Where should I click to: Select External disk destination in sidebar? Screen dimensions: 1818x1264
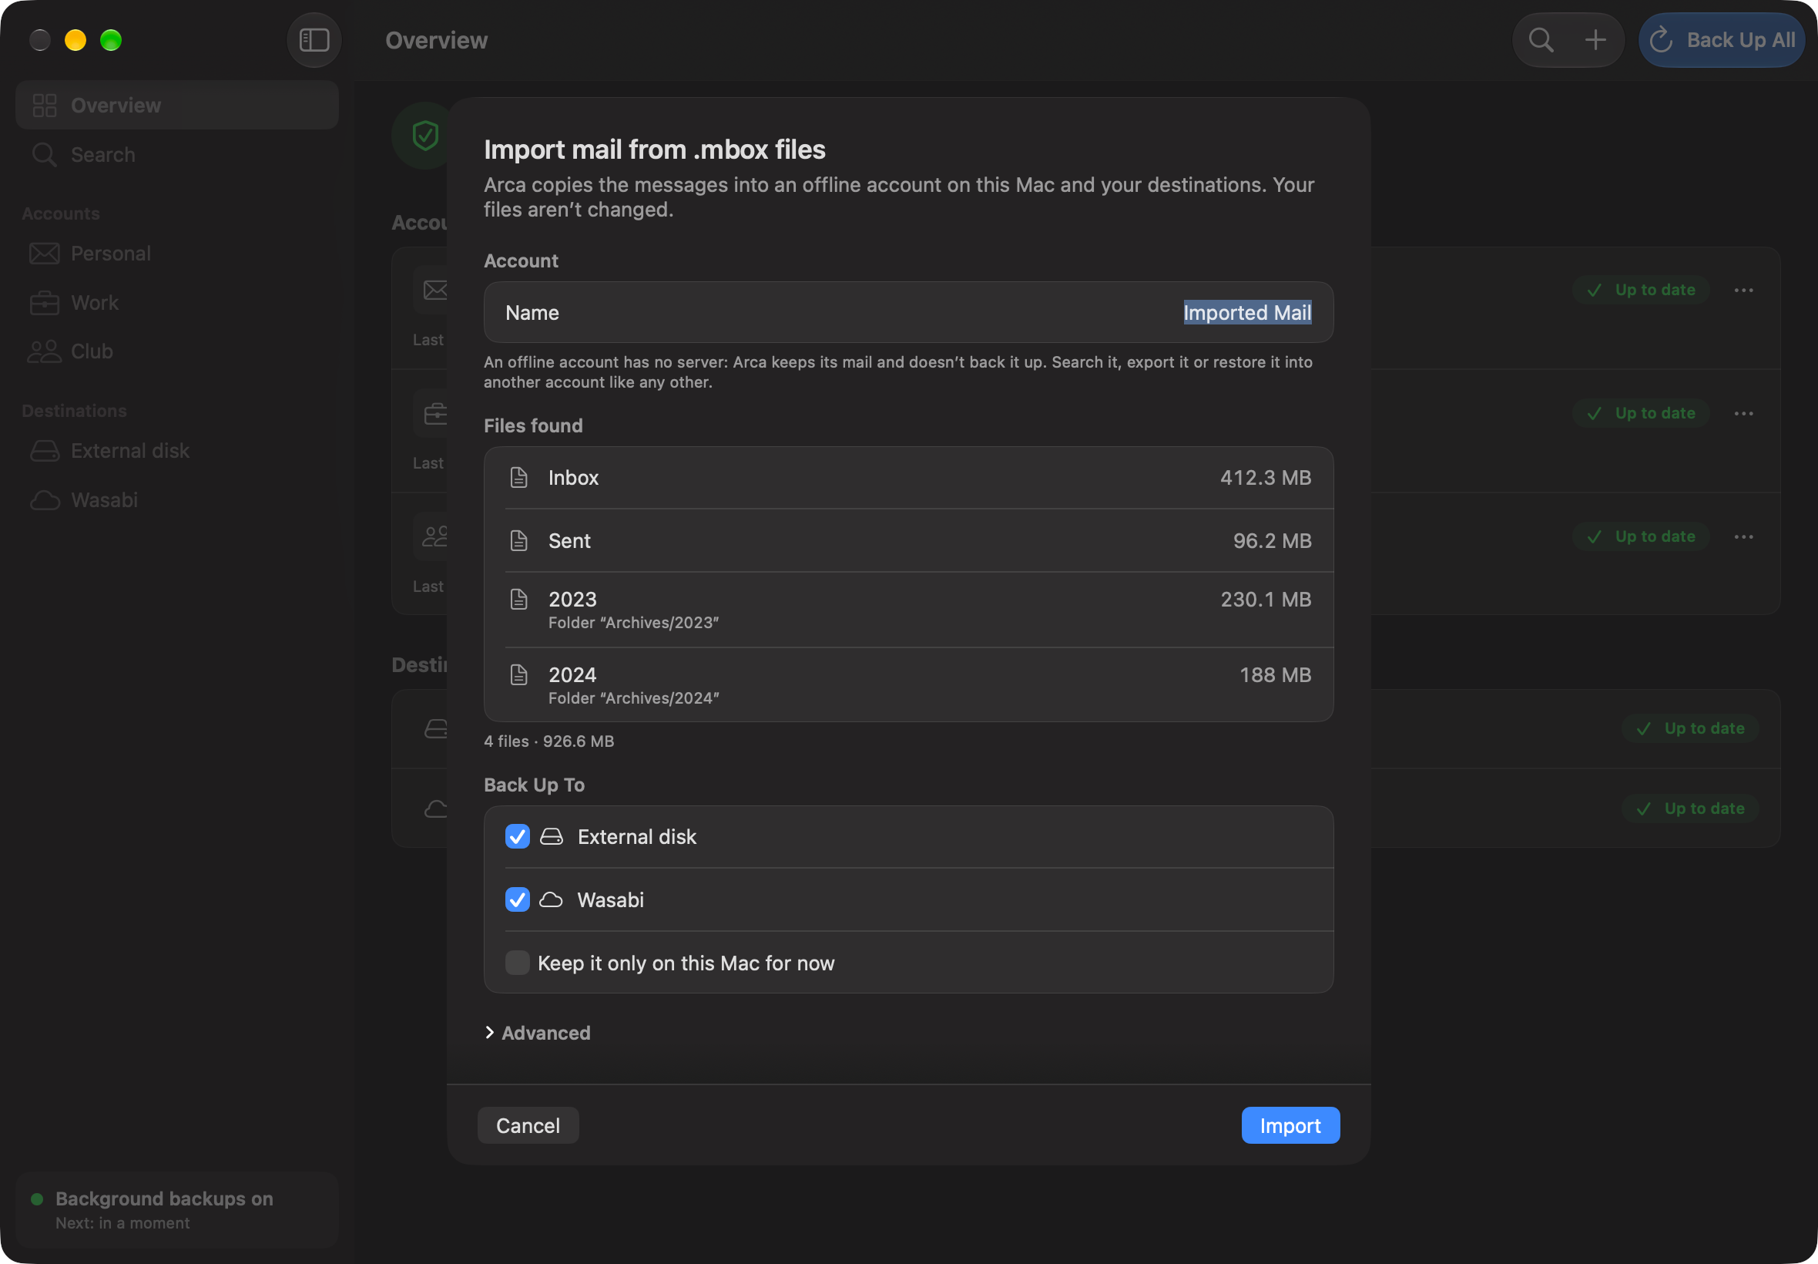point(177,451)
